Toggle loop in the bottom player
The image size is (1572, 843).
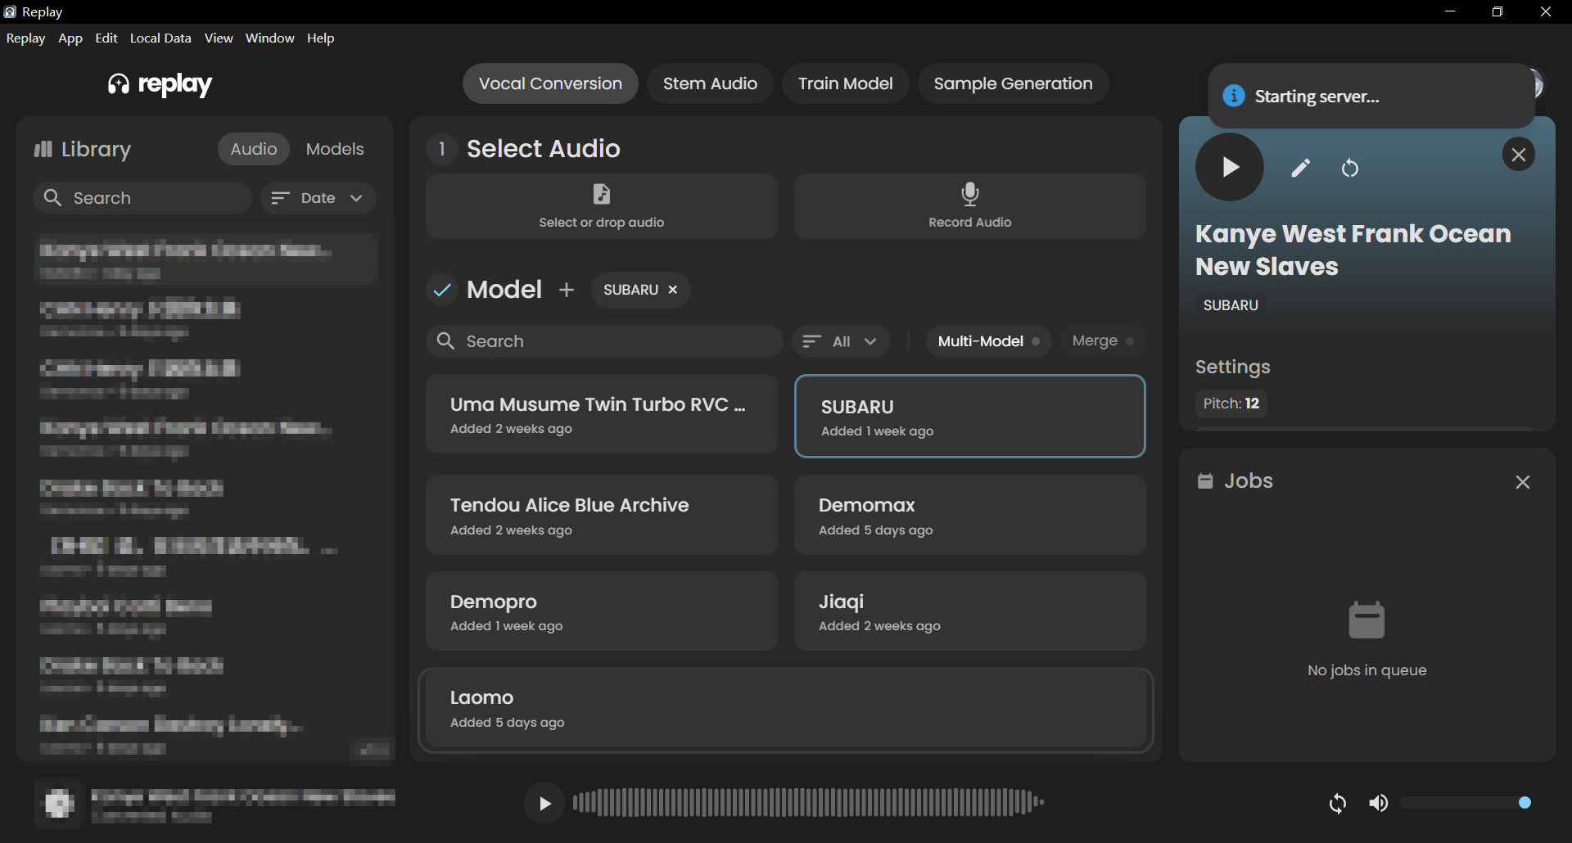tap(1338, 804)
